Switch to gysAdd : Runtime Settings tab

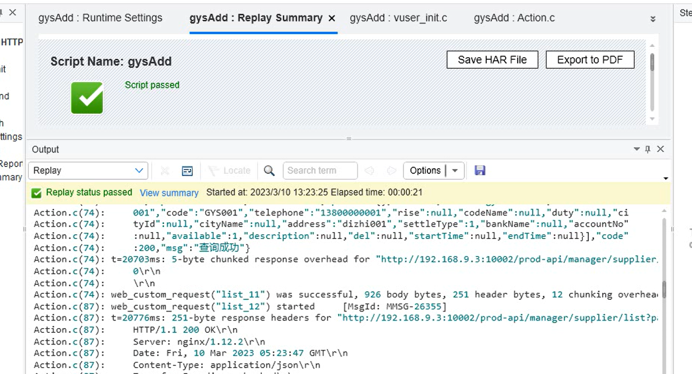click(100, 18)
